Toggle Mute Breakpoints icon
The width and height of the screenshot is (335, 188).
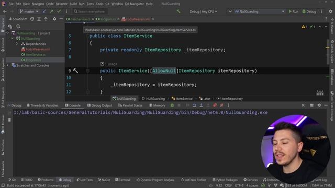tap(222, 105)
